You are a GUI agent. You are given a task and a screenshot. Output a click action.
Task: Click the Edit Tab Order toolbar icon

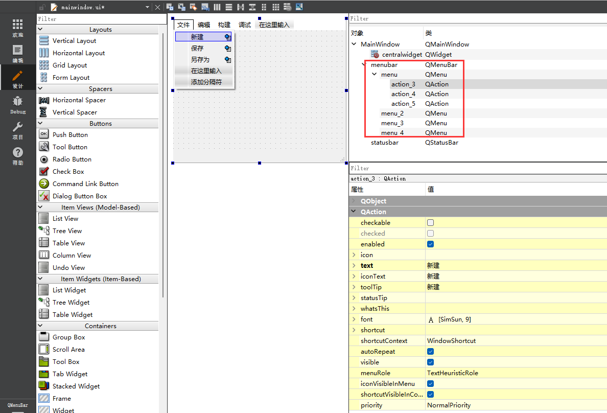[205, 7]
